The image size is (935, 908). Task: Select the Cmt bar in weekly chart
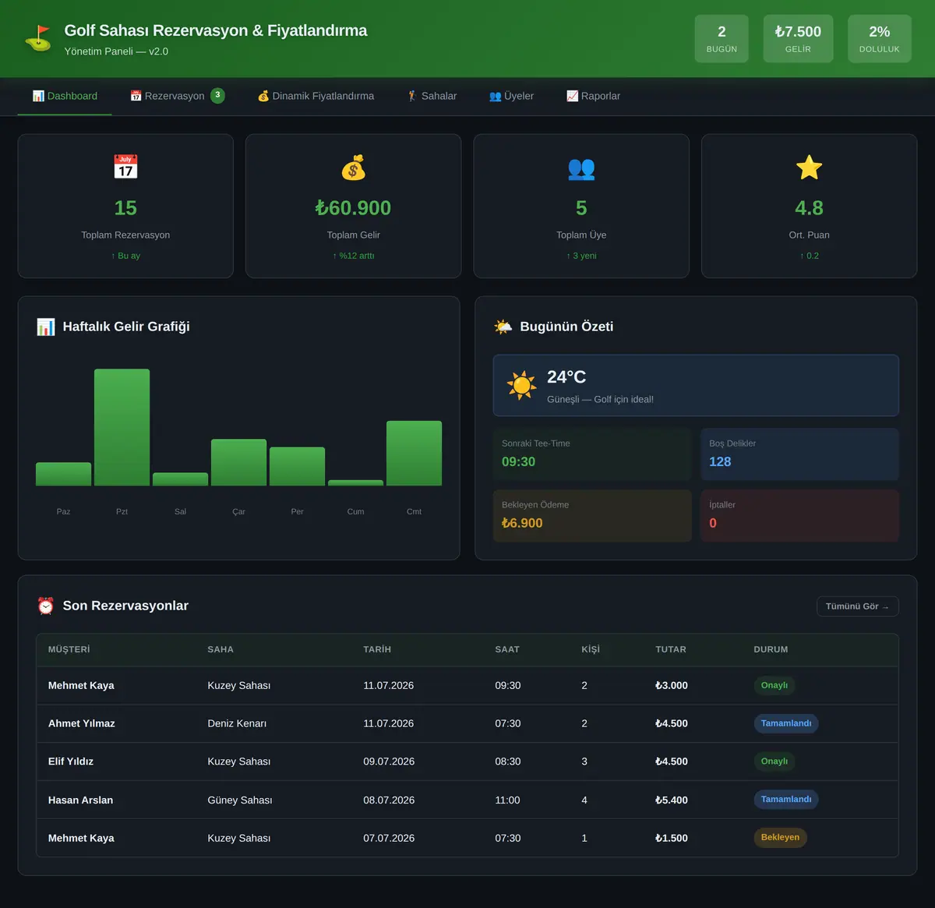click(414, 453)
